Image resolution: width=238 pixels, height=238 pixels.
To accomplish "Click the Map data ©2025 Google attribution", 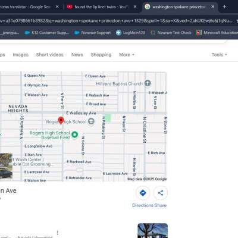I will tap(147, 179).
